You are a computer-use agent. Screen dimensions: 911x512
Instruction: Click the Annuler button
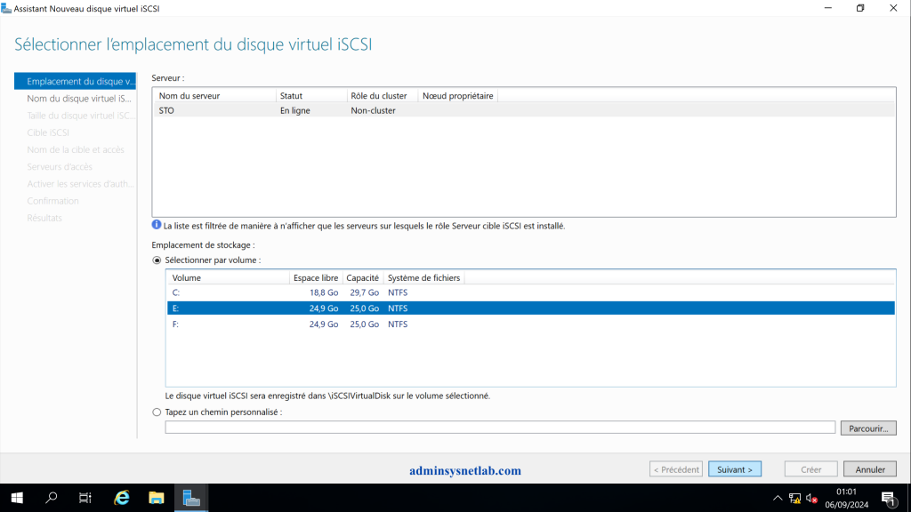coord(870,469)
